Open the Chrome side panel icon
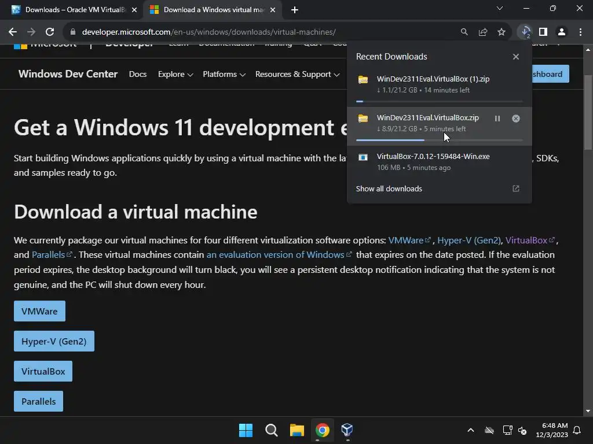The width and height of the screenshot is (593, 444). click(543, 32)
